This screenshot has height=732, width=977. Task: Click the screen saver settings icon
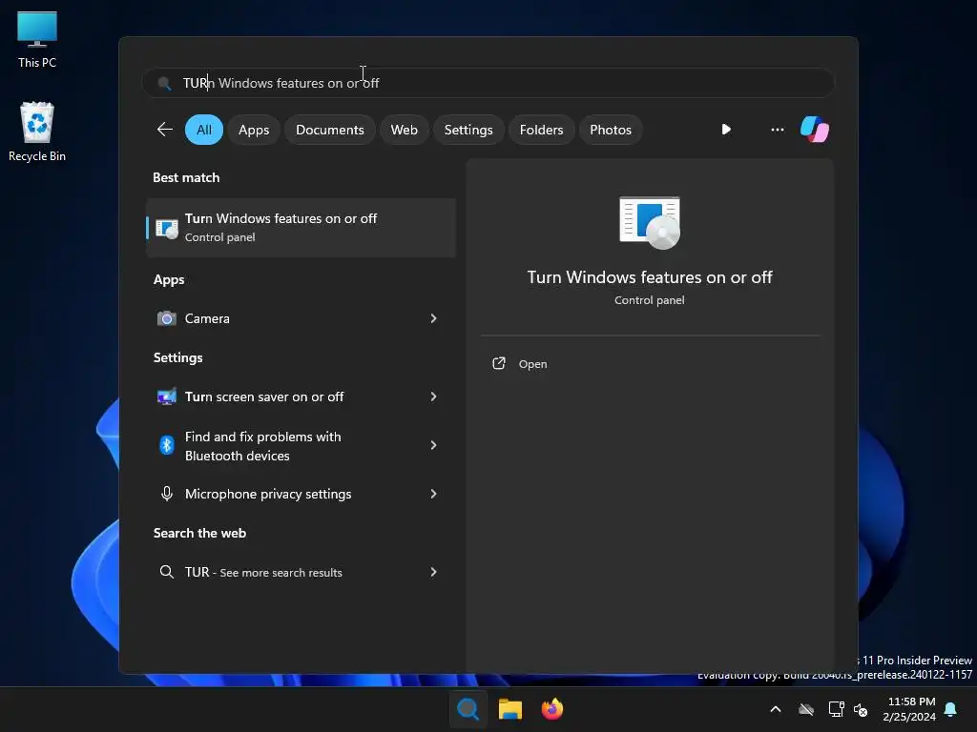click(166, 396)
